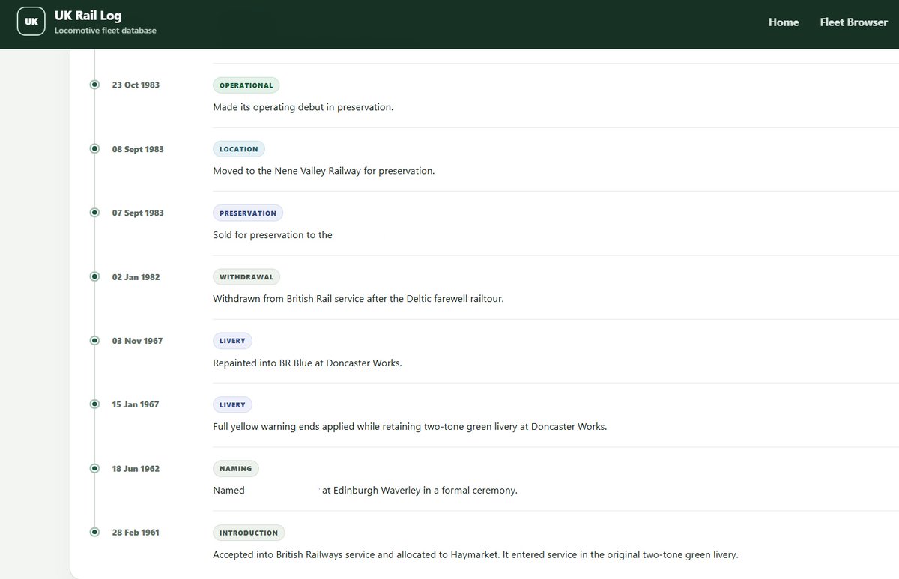The image size is (899, 579).
Task: Click 'Moved to the Nene Valley Railway' description
Action: pos(324,171)
